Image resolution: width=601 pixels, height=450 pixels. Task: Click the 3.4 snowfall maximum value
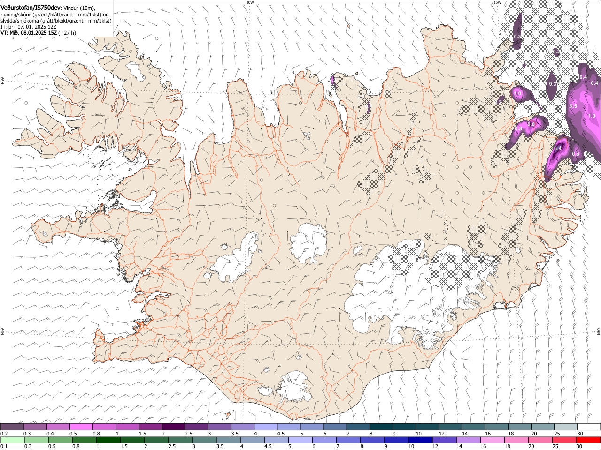(x=558, y=148)
